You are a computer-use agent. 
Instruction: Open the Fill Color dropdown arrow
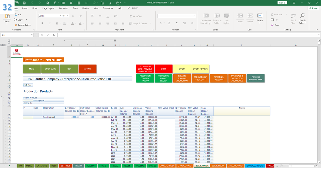click(76, 23)
